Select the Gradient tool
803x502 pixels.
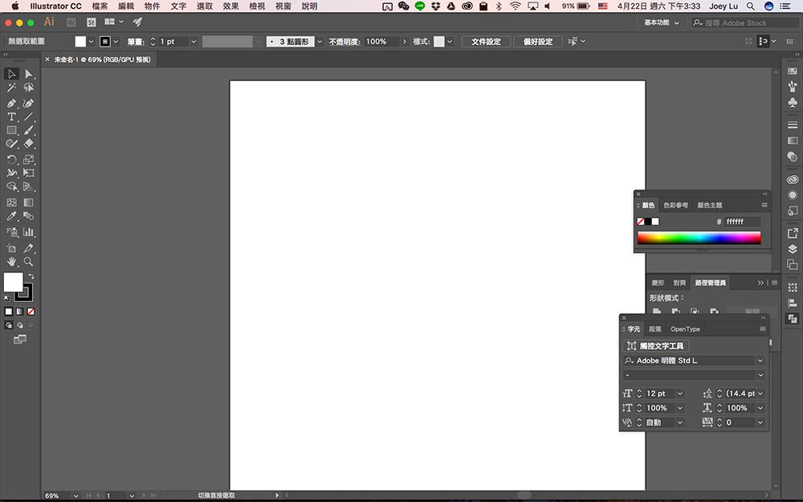[29, 203]
